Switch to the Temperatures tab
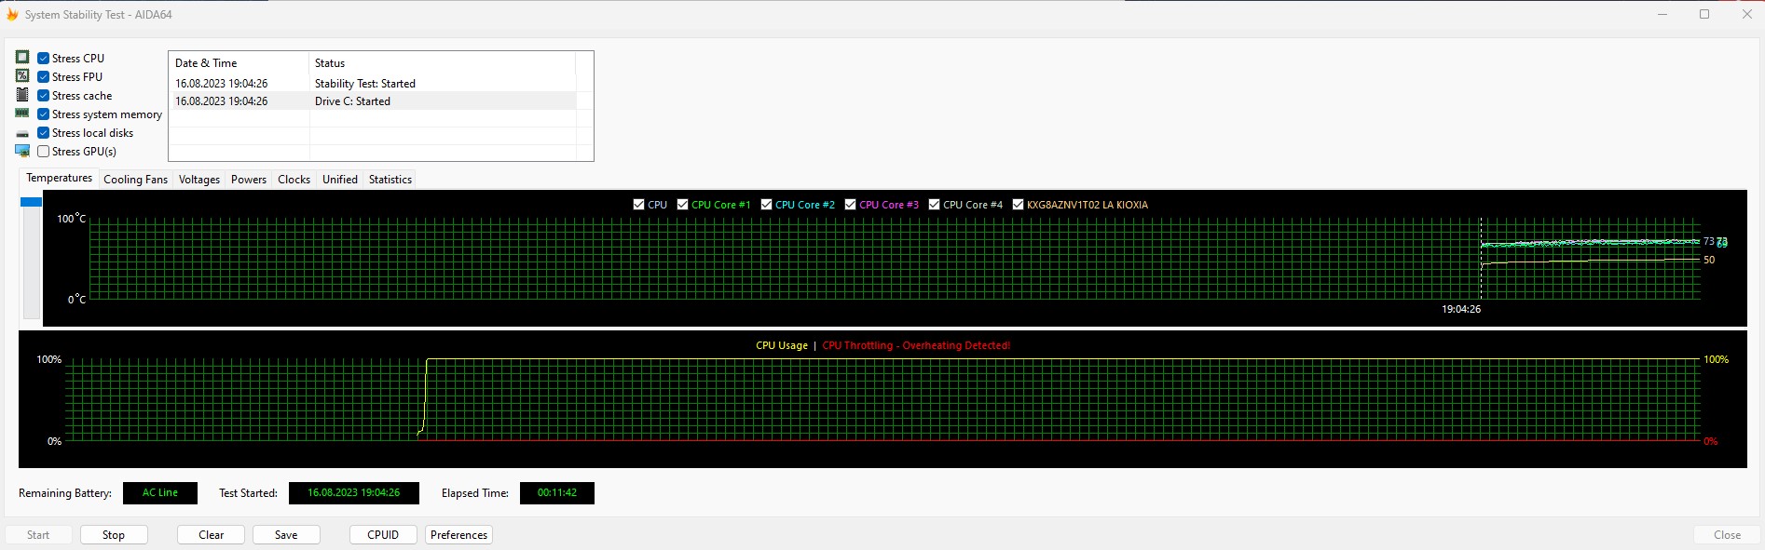 click(x=59, y=178)
